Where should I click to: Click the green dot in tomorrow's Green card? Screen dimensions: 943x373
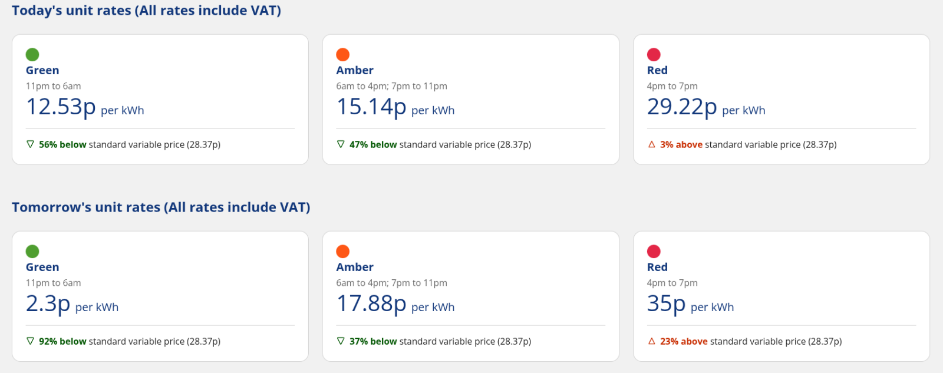tap(32, 252)
